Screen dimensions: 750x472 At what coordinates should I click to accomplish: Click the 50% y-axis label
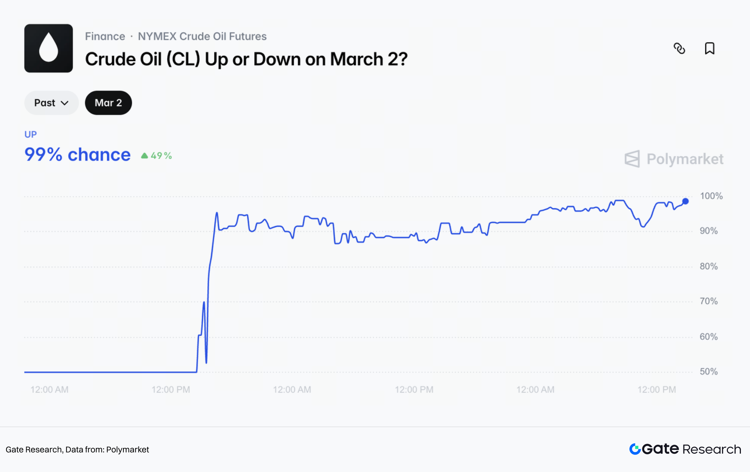tap(709, 372)
